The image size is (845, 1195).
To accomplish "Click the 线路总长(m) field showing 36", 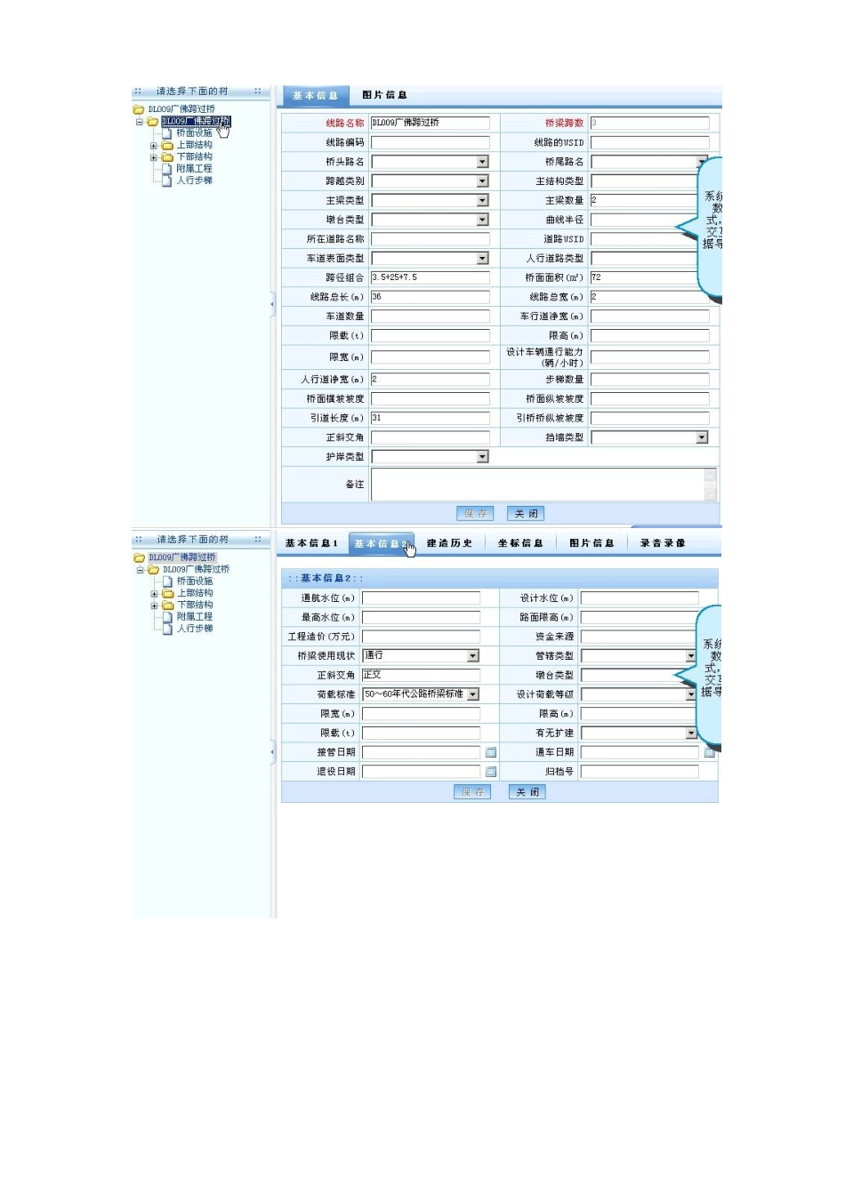I will click(431, 298).
